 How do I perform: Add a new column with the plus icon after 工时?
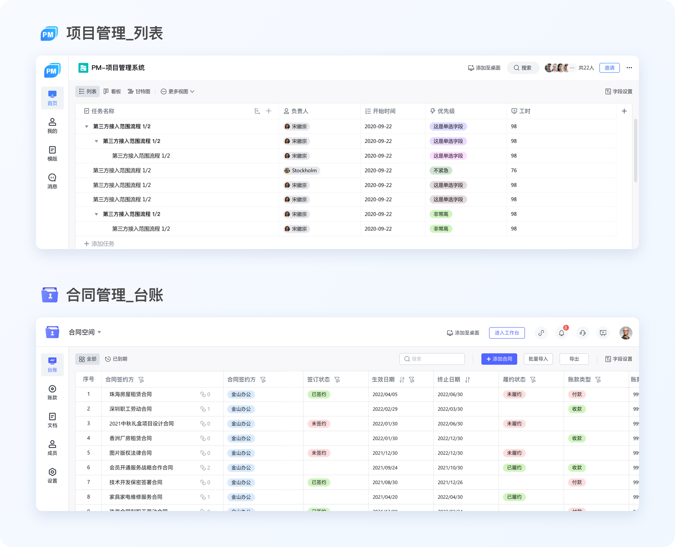click(624, 111)
